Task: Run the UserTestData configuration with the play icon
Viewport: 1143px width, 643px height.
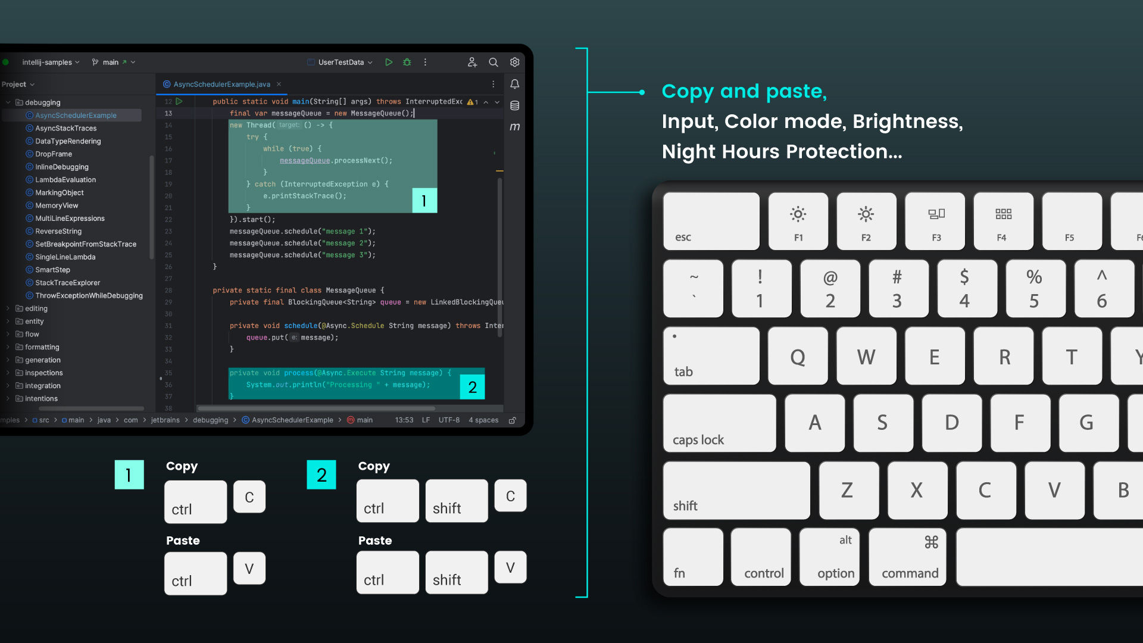Action: (x=389, y=62)
